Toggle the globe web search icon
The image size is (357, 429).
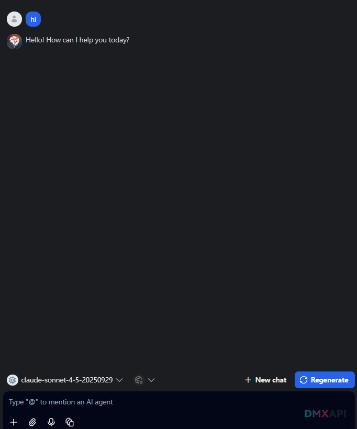139,380
